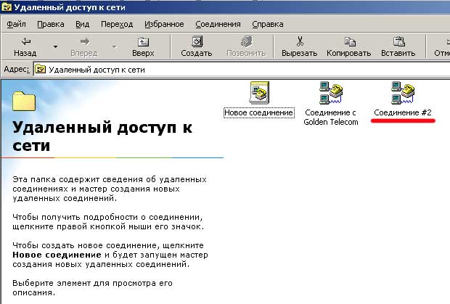Open the Правка menu
This screenshot has width=450, height=304.
pos(50,24)
